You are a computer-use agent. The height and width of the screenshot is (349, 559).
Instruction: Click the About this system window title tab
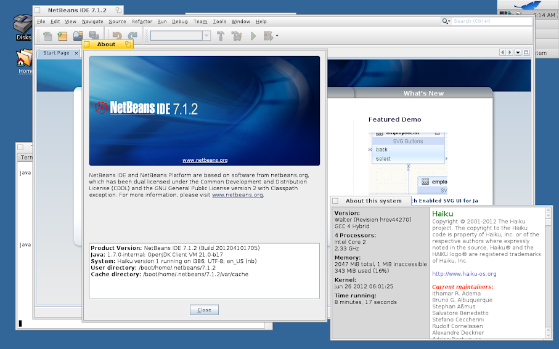tap(371, 201)
